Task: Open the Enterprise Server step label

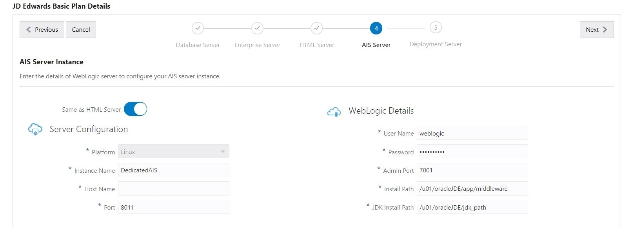Action: pyautogui.click(x=257, y=45)
